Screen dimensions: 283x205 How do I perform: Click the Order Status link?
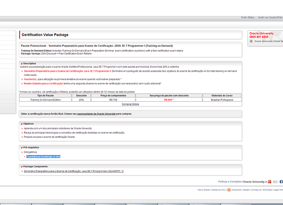248,18
